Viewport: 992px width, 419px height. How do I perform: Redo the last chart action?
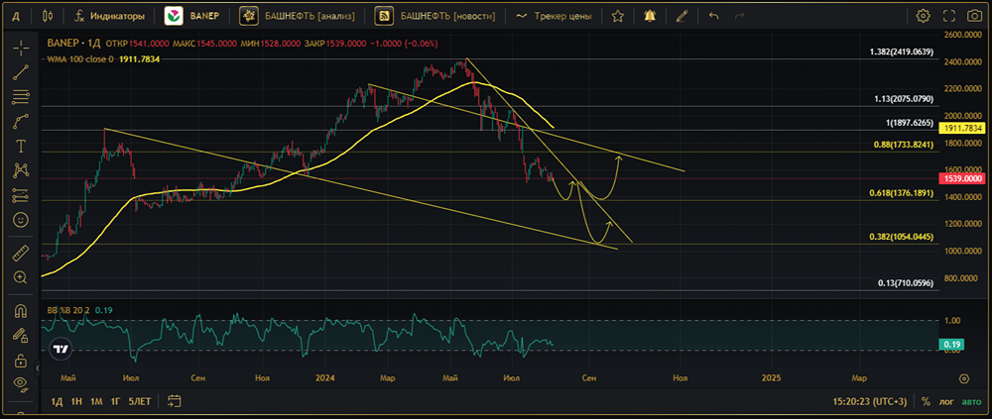[740, 16]
